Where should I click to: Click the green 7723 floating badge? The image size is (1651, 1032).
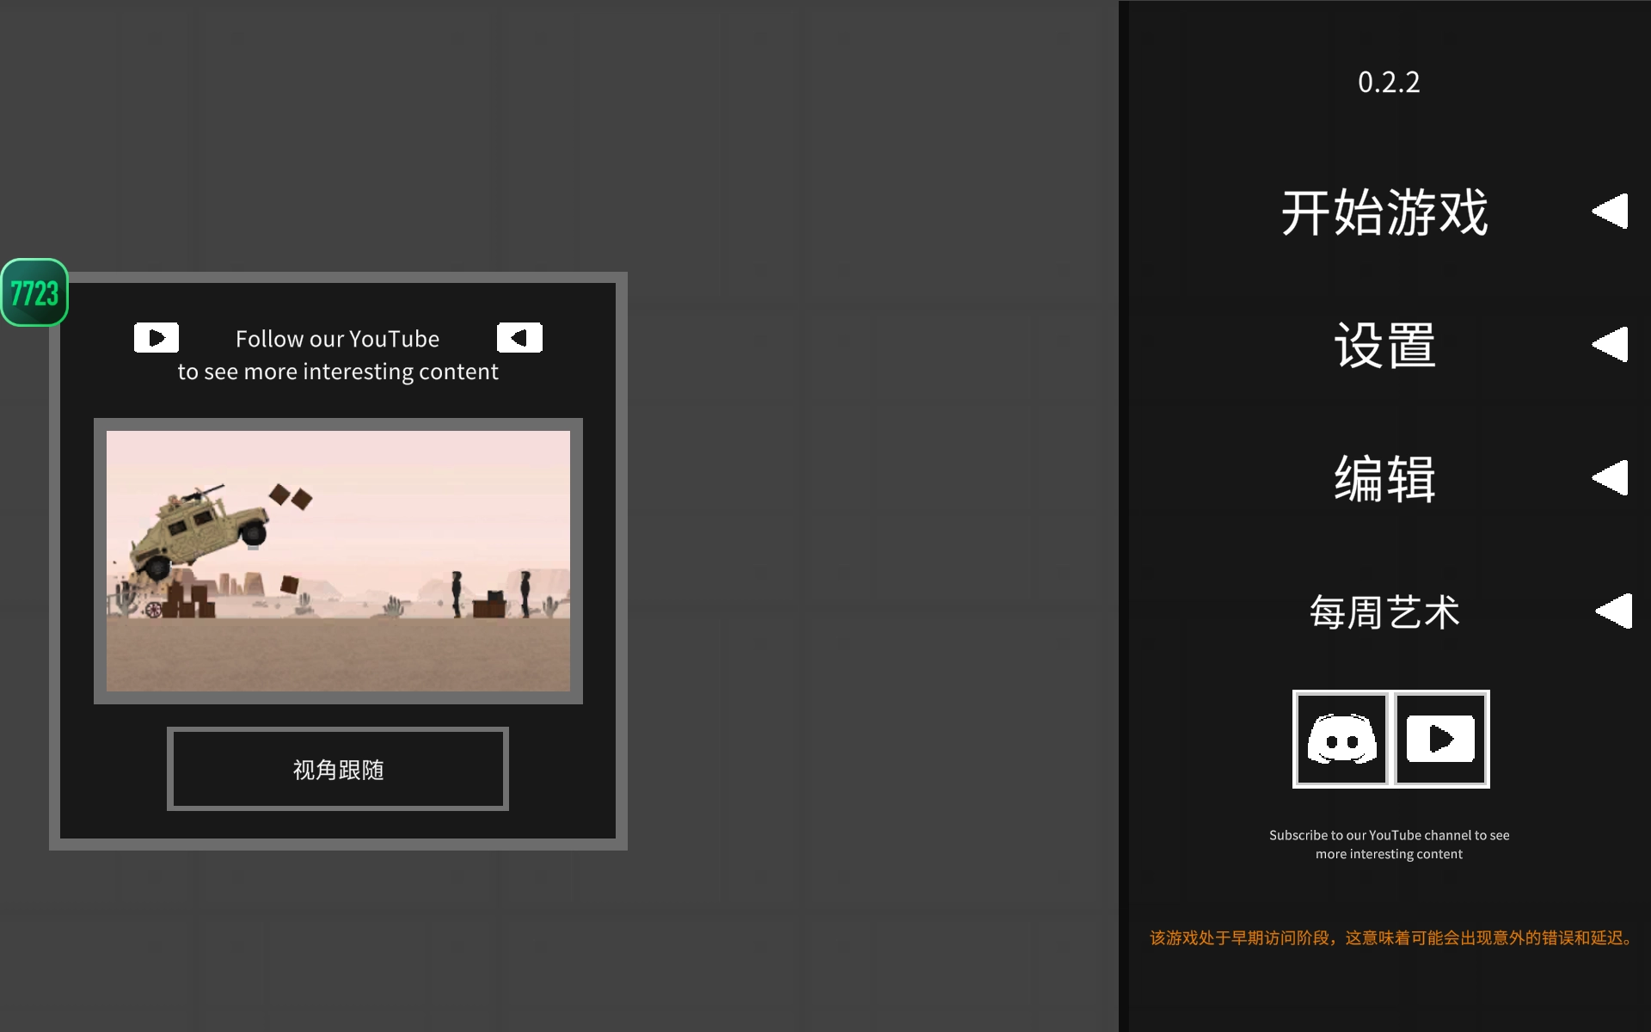34,293
